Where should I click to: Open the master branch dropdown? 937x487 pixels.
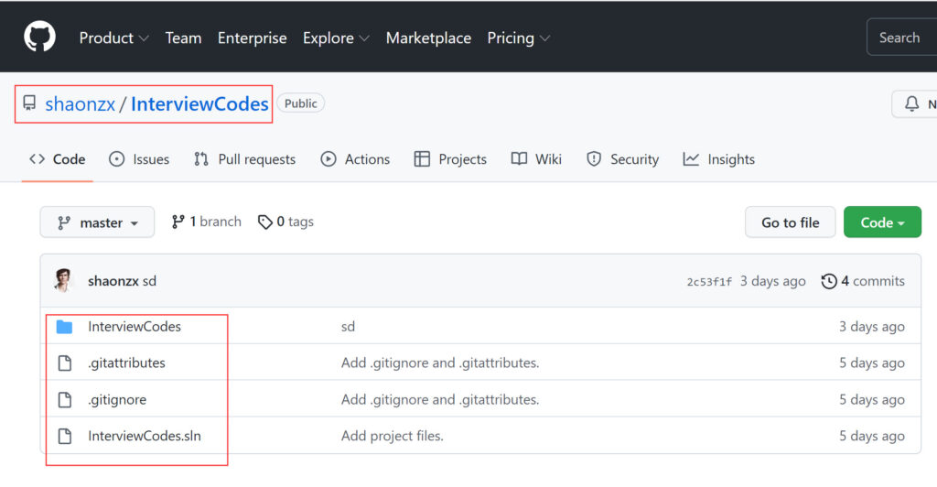click(97, 222)
